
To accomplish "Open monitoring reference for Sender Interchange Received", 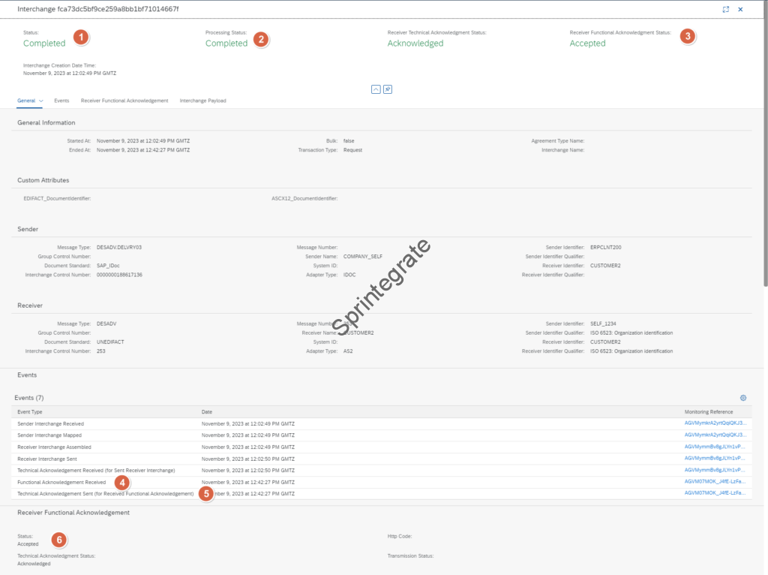I will [715, 423].
